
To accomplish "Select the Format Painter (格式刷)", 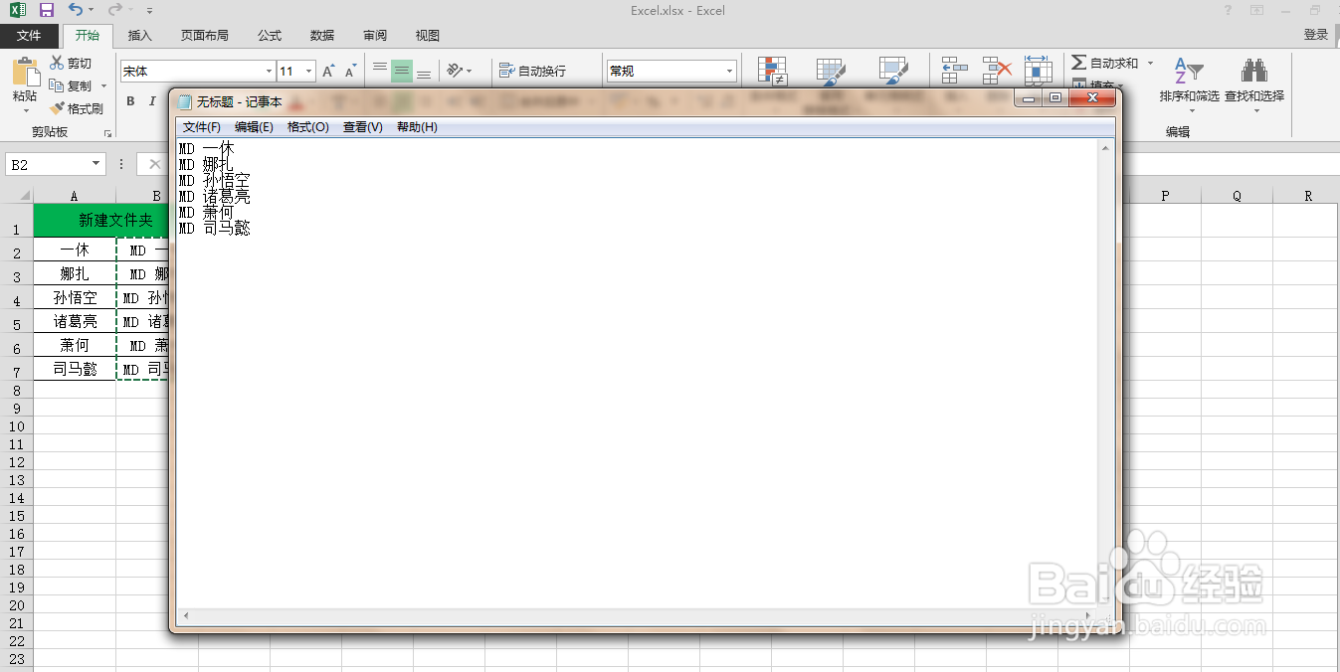I will click(77, 109).
